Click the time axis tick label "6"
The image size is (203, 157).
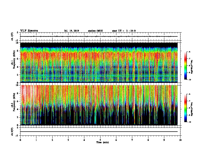click(116, 140)
